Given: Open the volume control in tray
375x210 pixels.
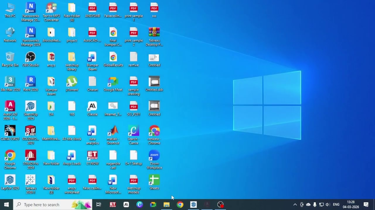Looking at the screenshot, I should [x=328, y=204].
